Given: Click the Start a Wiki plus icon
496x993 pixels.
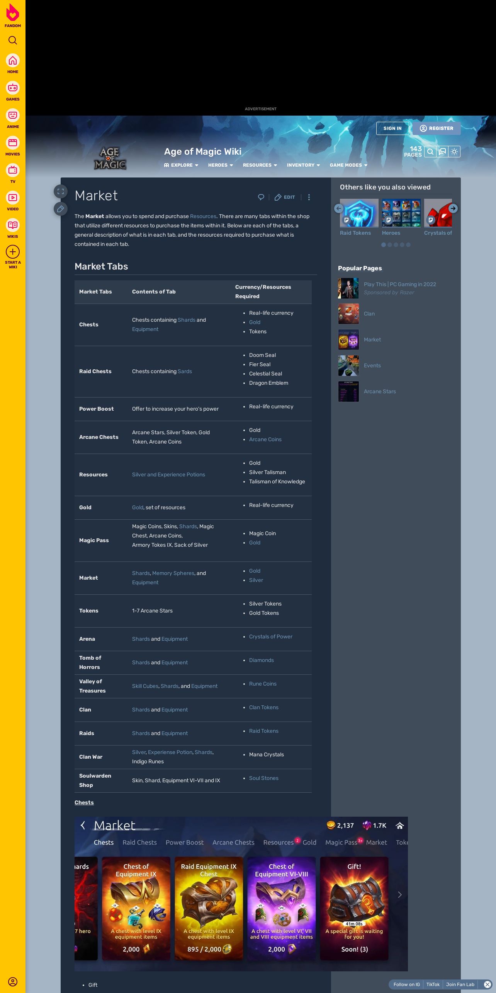Looking at the screenshot, I should [x=13, y=252].
